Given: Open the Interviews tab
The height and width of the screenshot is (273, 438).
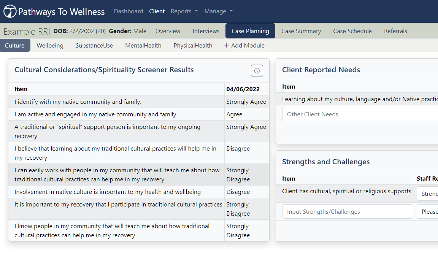Looking at the screenshot, I should pos(206,31).
